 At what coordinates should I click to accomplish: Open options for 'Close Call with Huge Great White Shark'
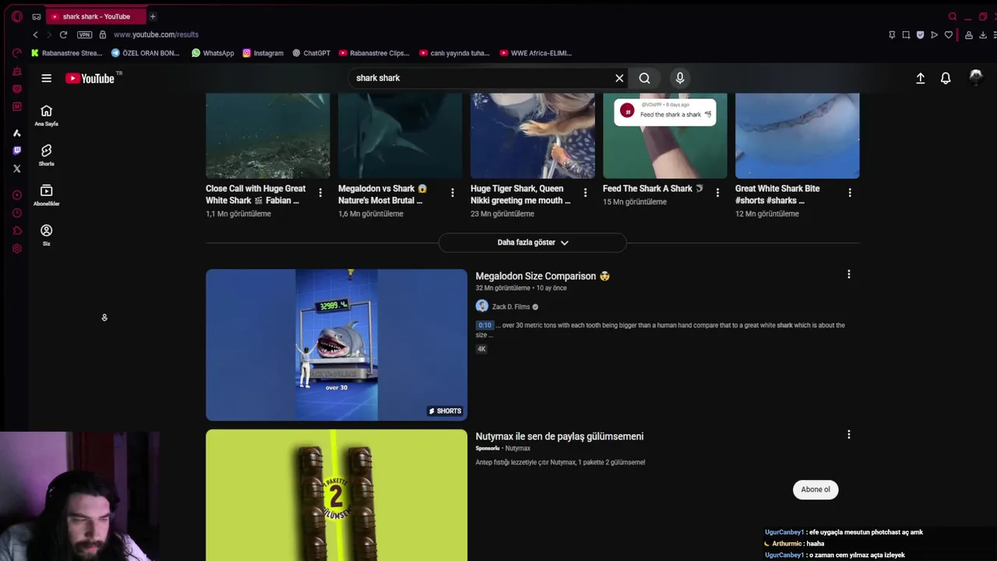tap(320, 192)
